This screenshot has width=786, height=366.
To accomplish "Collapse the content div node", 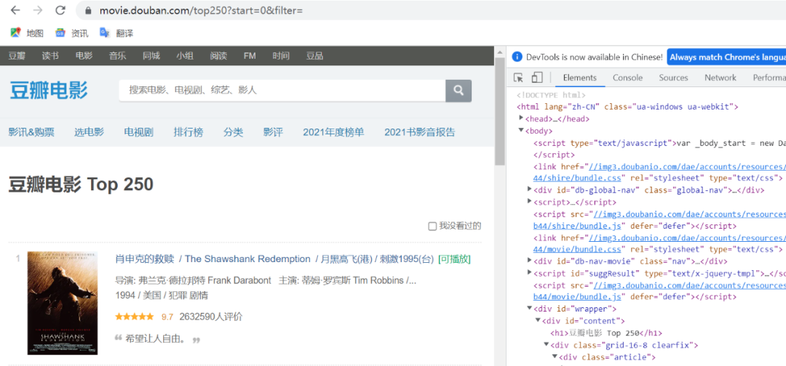I will click(x=539, y=320).
